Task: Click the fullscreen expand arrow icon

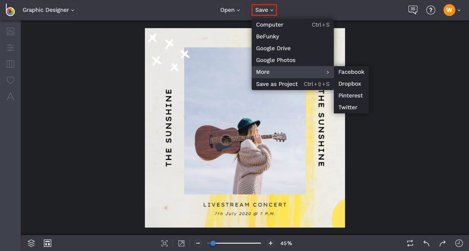Action: [x=181, y=243]
